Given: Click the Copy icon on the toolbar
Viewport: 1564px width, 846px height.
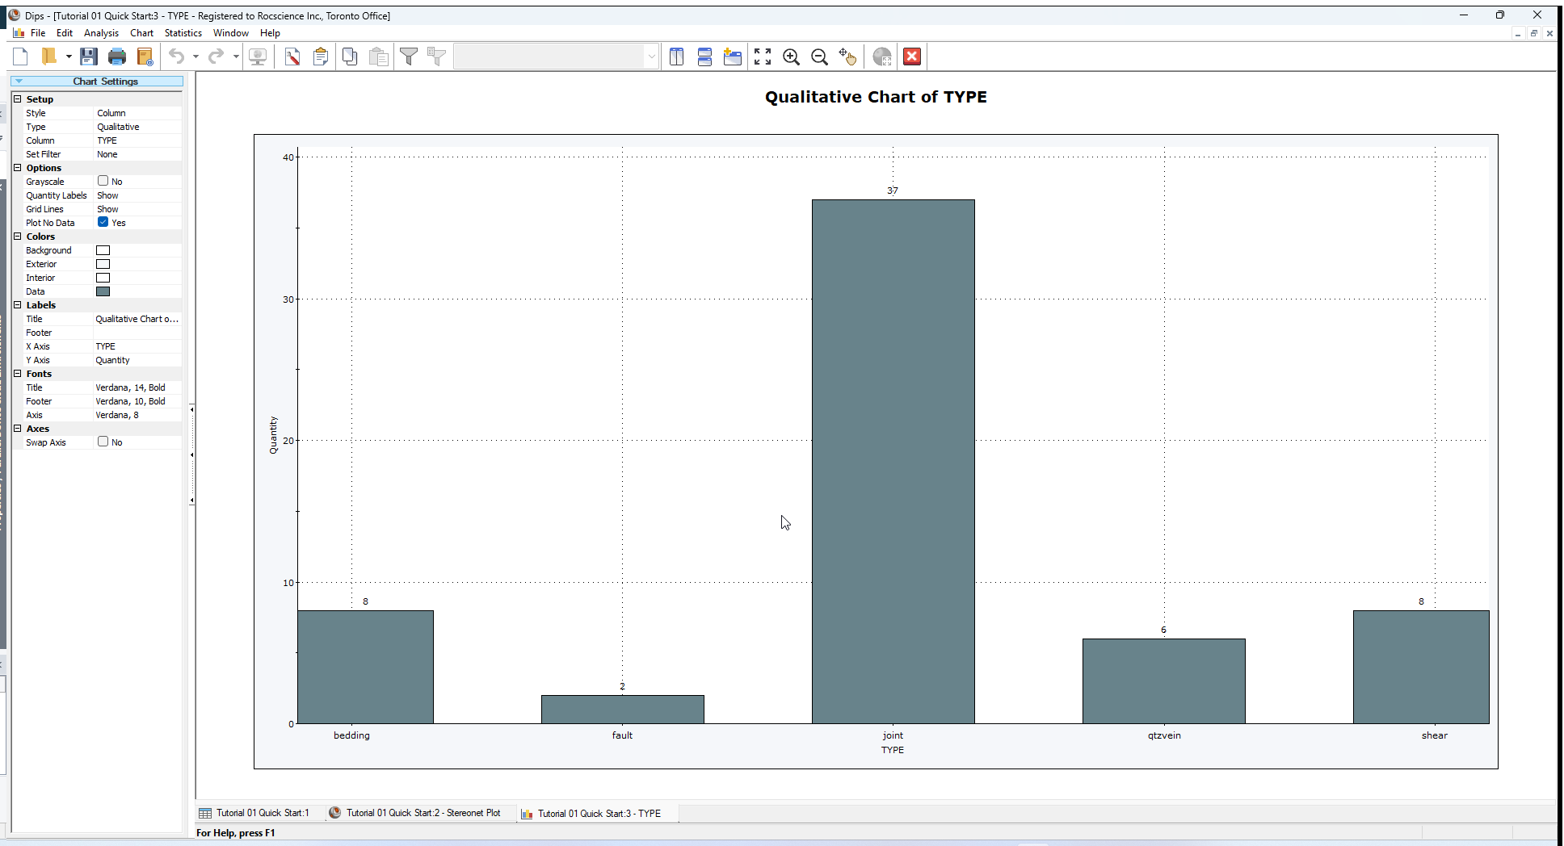Looking at the screenshot, I should pos(350,57).
